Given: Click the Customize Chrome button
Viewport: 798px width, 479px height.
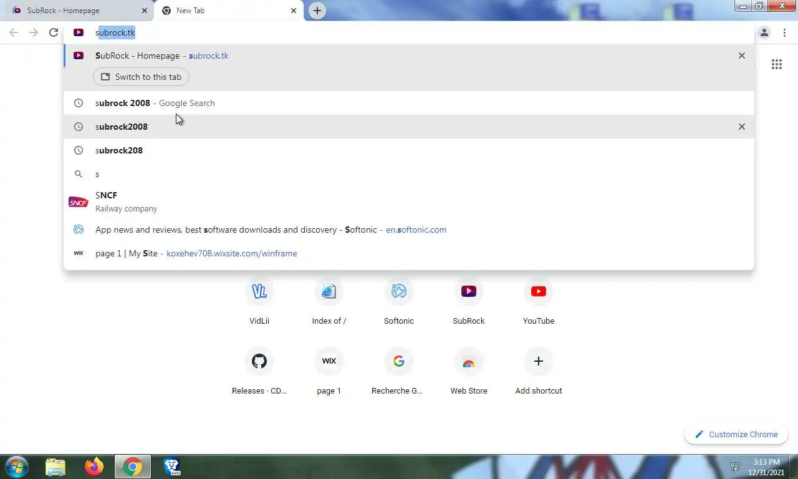Looking at the screenshot, I should click(736, 434).
